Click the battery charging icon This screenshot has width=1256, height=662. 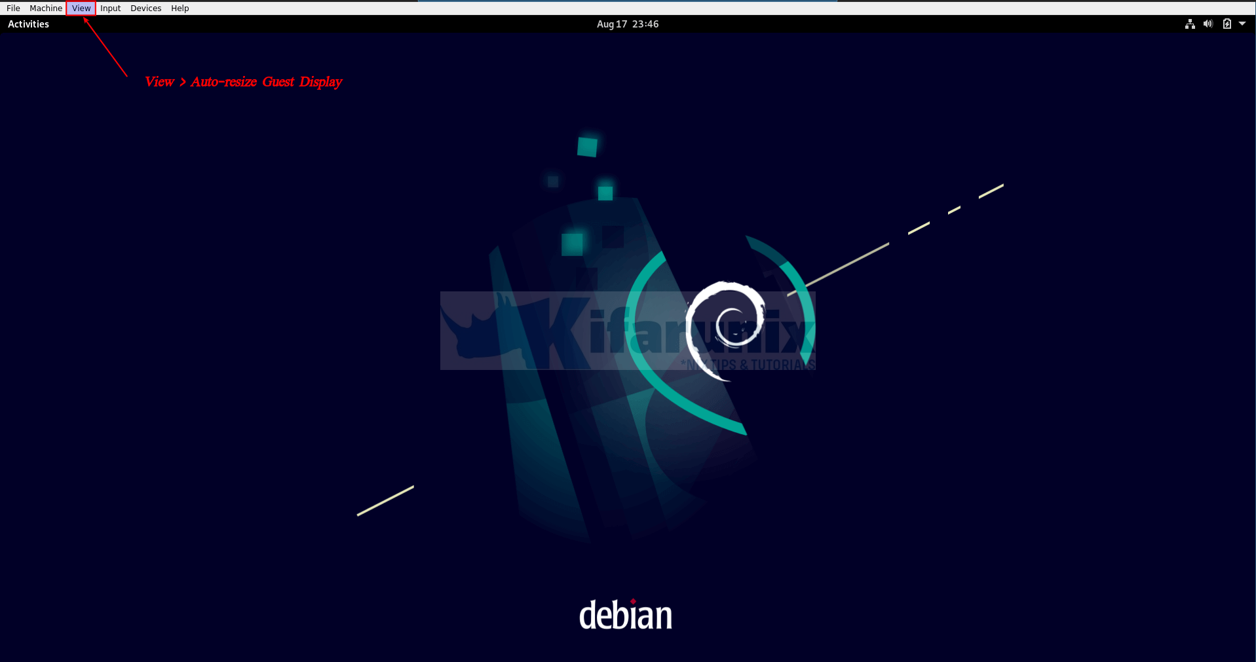[1227, 24]
